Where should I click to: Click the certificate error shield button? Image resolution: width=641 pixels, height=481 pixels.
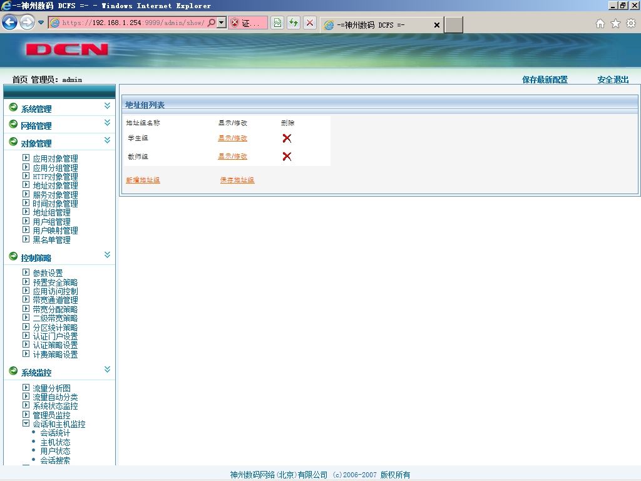[248, 23]
